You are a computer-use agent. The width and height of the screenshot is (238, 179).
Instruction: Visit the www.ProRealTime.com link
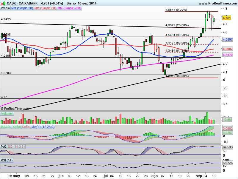click(x=217, y=3)
